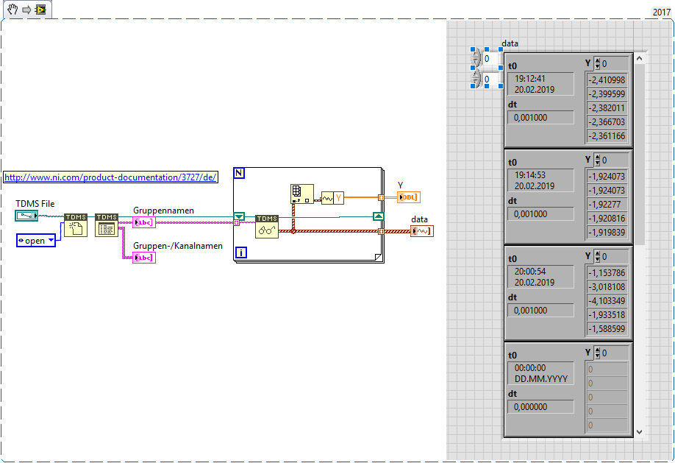
Task: Click the For Loop N count terminal
Action: (239, 173)
